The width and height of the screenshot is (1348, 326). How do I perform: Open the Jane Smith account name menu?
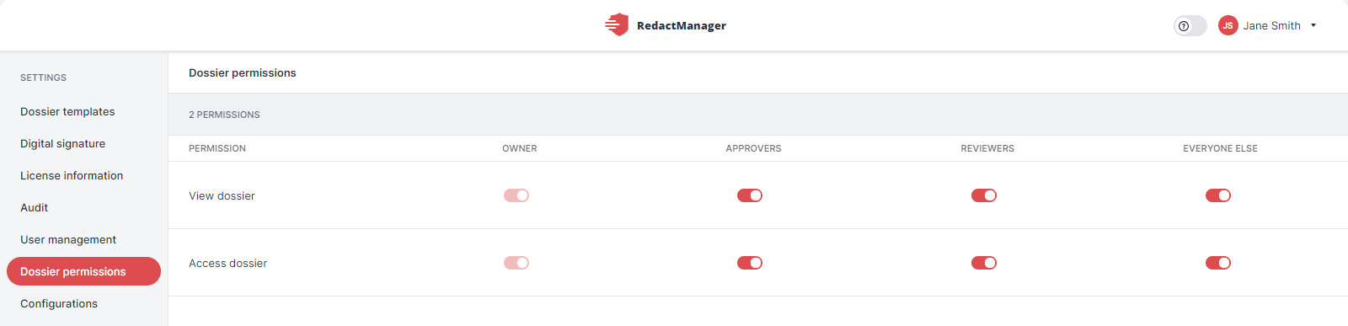tap(1271, 26)
